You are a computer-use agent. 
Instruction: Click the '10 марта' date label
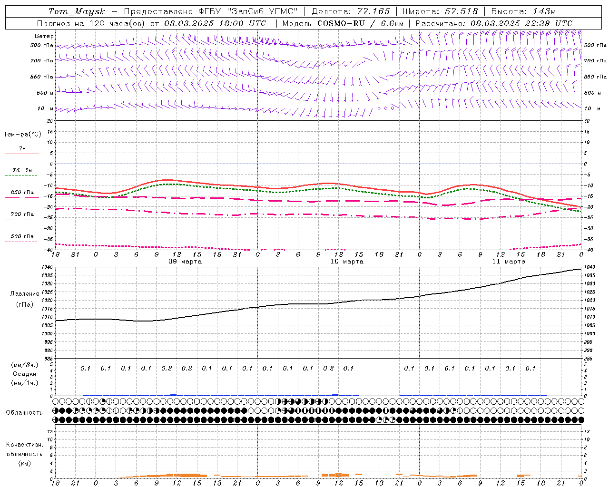(x=347, y=262)
